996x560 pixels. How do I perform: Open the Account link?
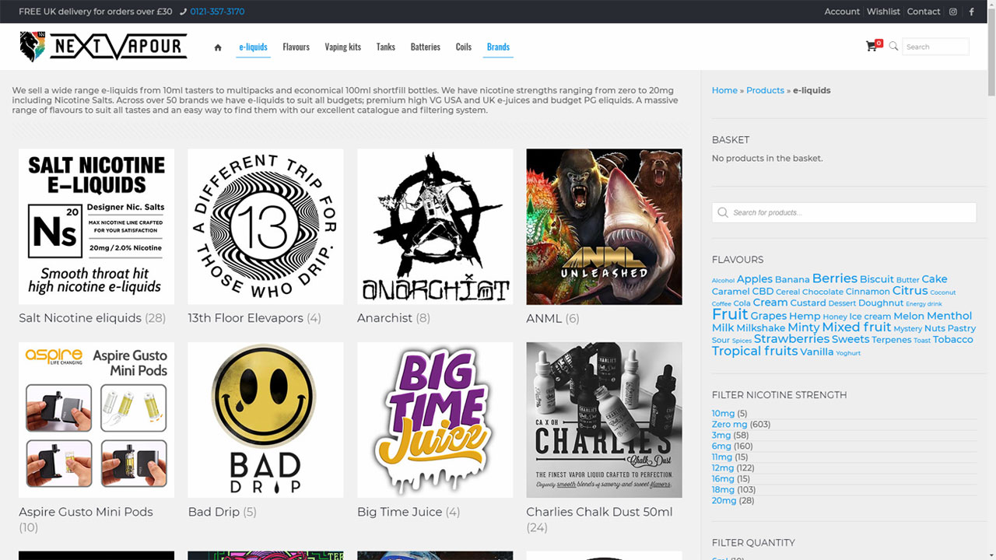842,12
